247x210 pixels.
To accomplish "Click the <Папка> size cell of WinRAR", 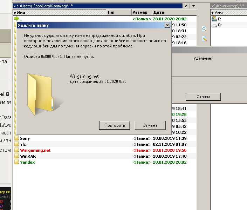I will (x=142, y=157).
